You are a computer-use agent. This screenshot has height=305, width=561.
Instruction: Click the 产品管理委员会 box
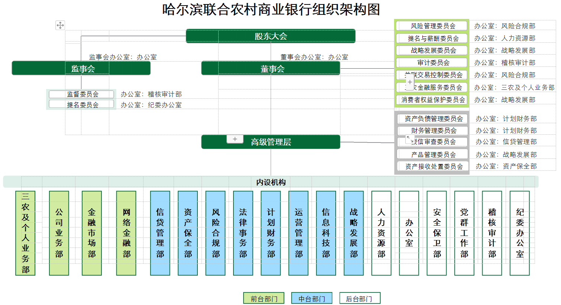(433, 154)
